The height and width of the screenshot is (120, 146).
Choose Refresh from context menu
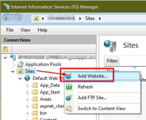[102, 87]
